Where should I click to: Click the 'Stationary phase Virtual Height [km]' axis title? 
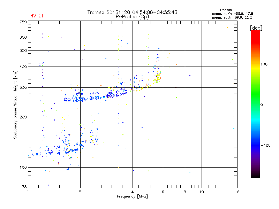point(15,105)
